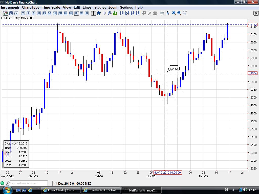The image size is (259, 194).
Task: Click the delete line X icon
Action: (x=149, y=13)
